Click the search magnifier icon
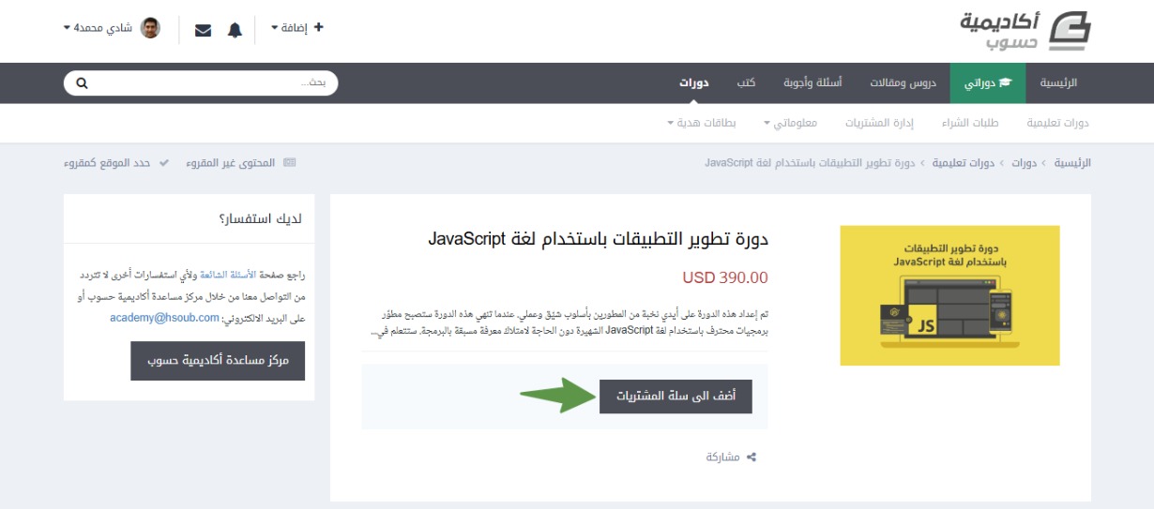The width and height of the screenshot is (1154, 509). click(82, 83)
